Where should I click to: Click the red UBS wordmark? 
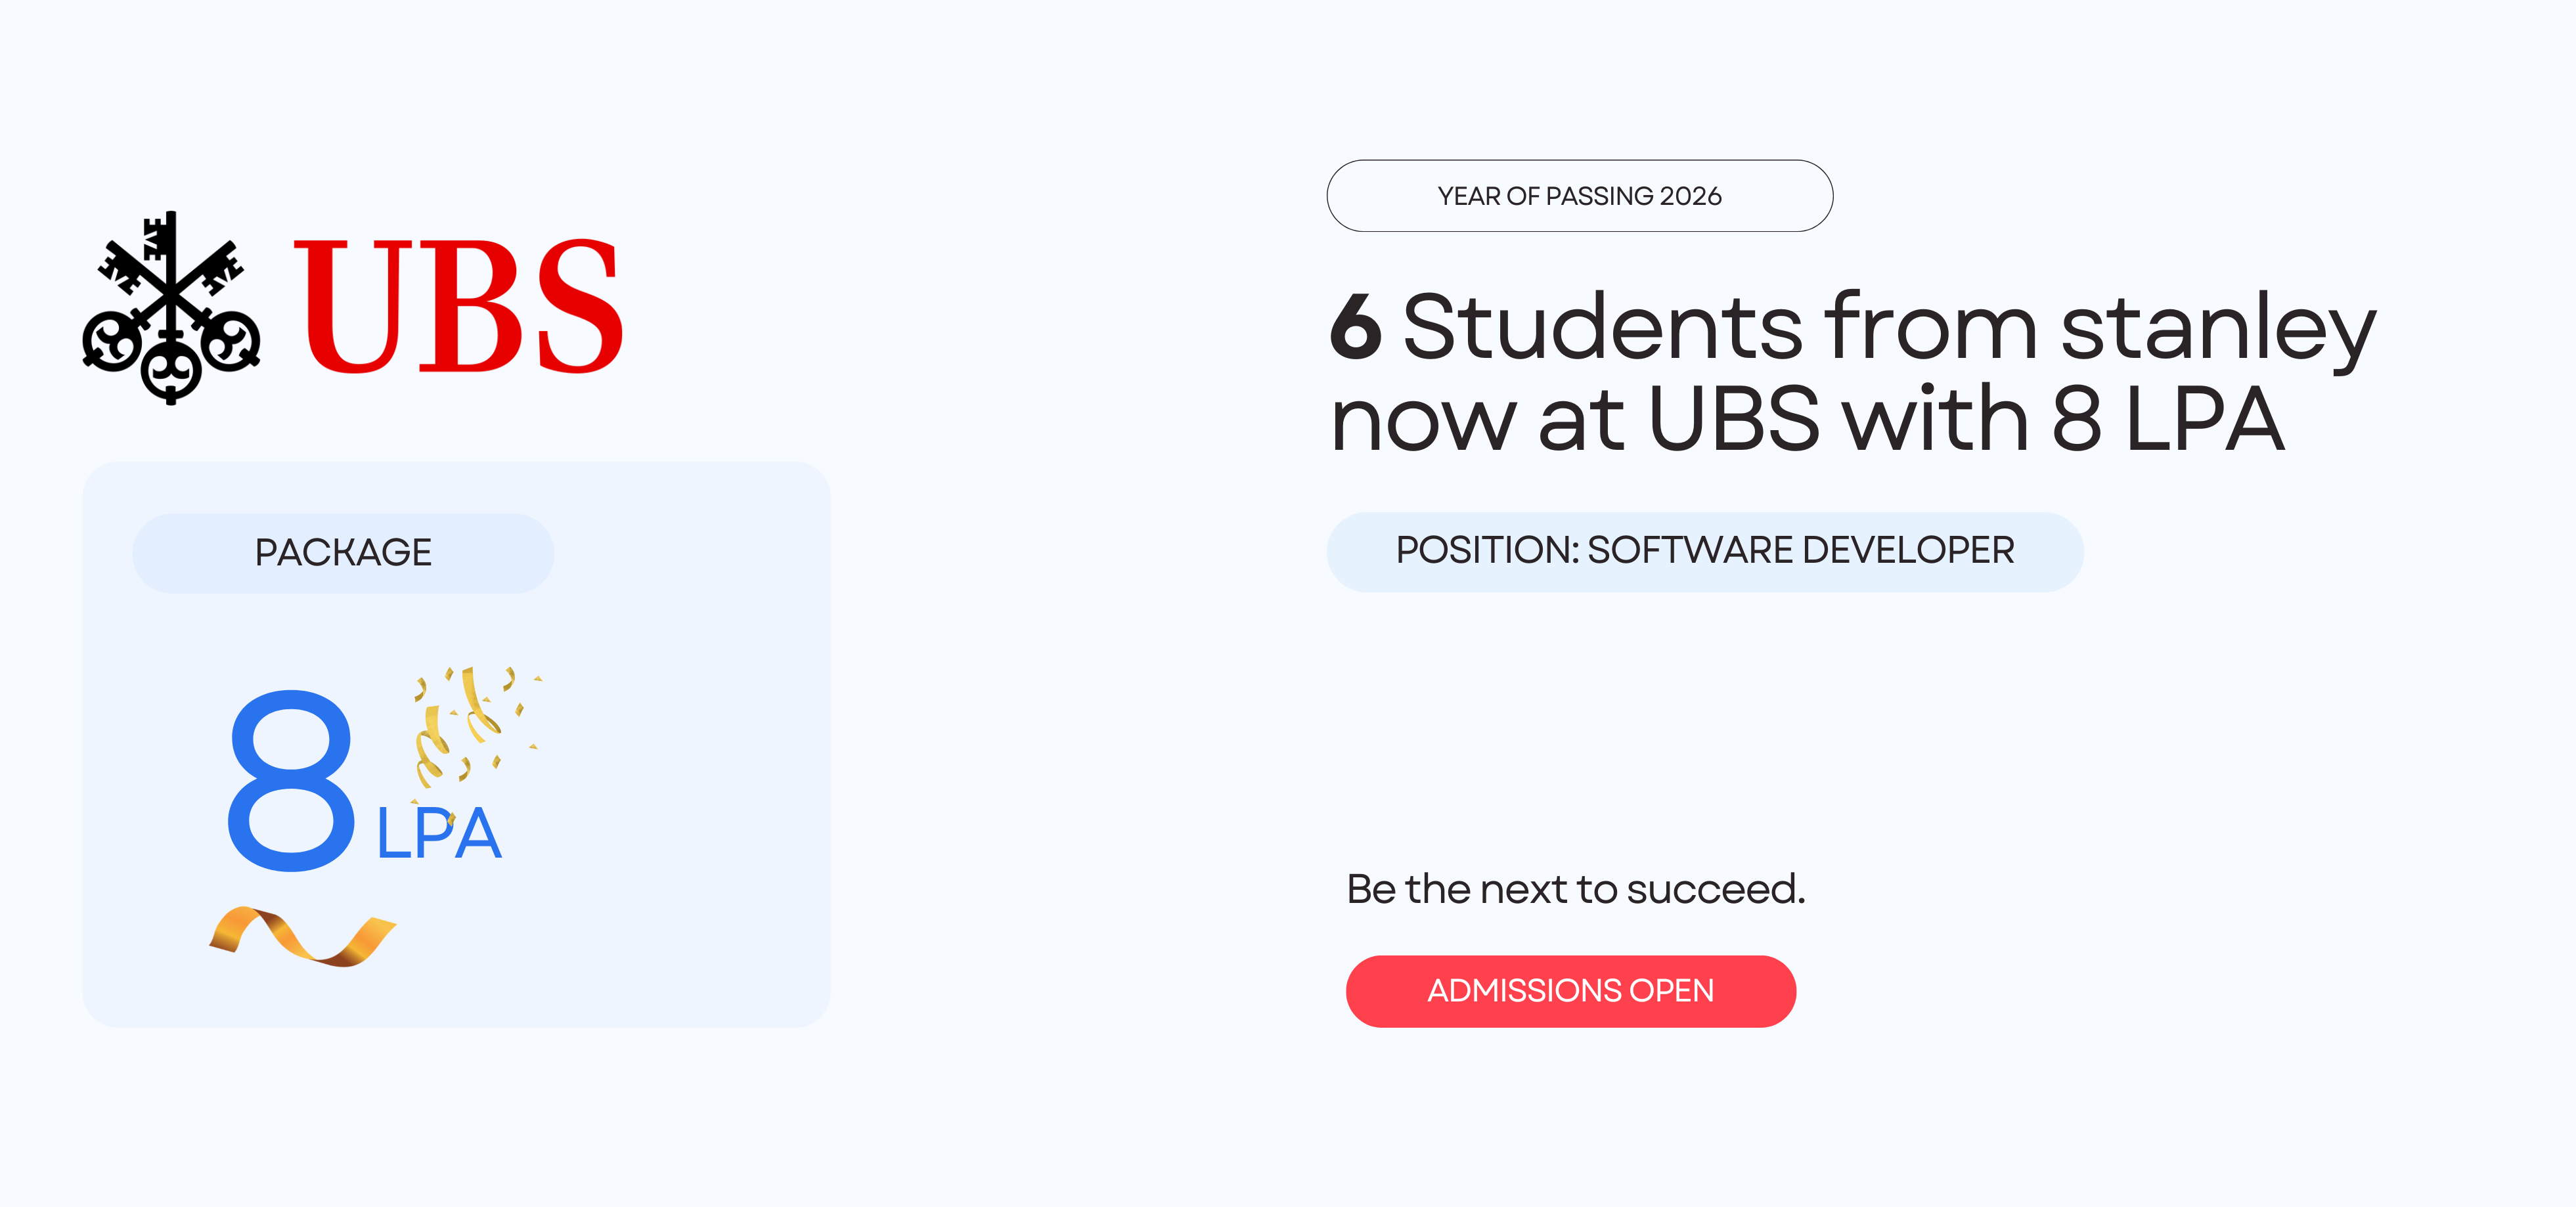(458, 306)
